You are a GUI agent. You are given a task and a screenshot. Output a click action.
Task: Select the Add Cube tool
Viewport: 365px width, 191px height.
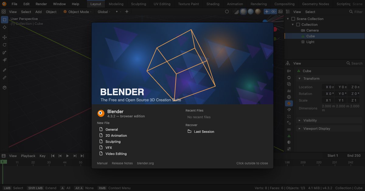click(x=5, y=88)
